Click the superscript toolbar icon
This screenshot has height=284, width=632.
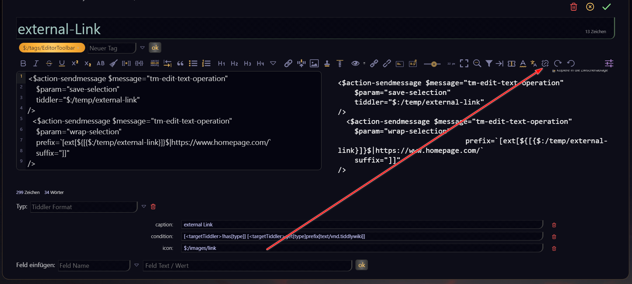click(75, 63)
